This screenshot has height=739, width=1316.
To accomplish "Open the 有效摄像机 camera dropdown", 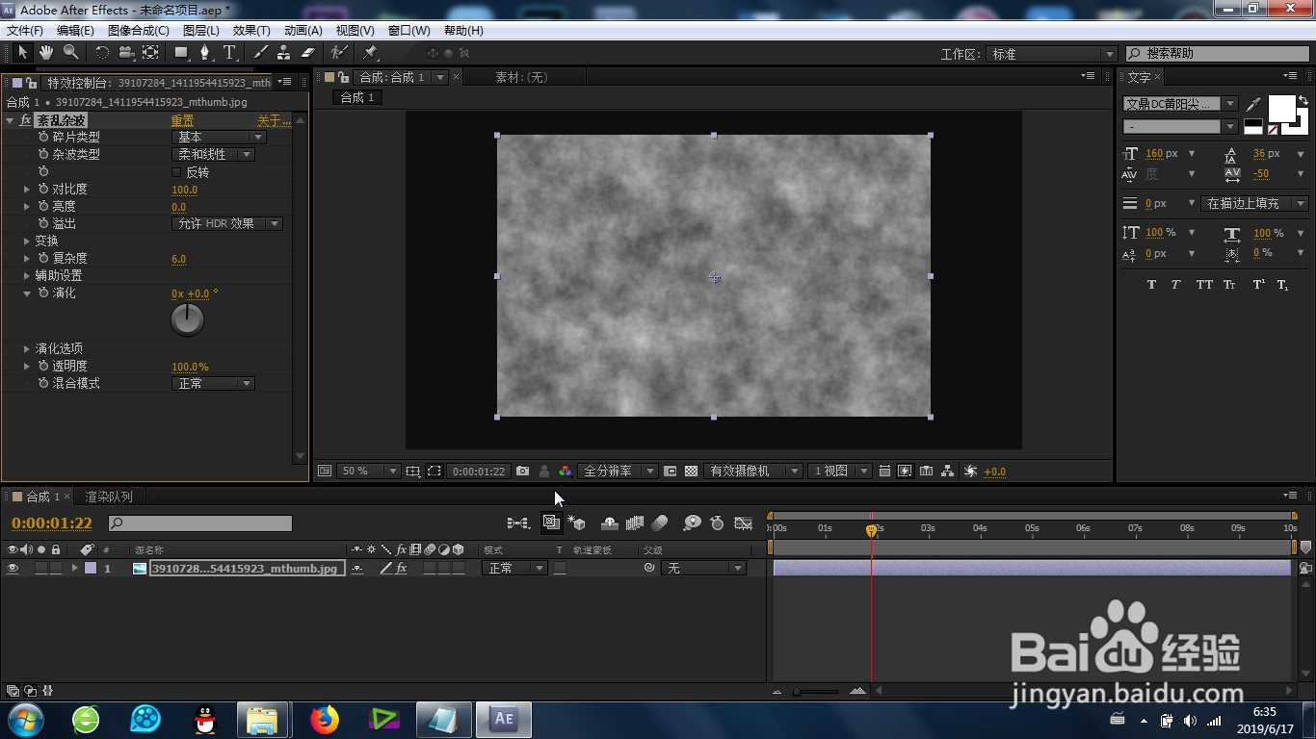I will point(753,471).
